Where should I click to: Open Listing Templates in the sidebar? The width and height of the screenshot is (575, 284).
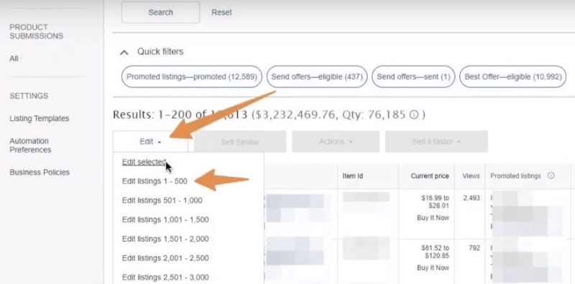tap(40, 118)
